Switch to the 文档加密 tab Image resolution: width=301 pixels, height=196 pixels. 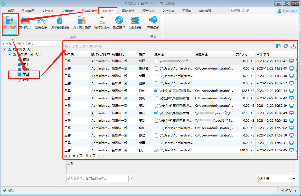(48, 11)
